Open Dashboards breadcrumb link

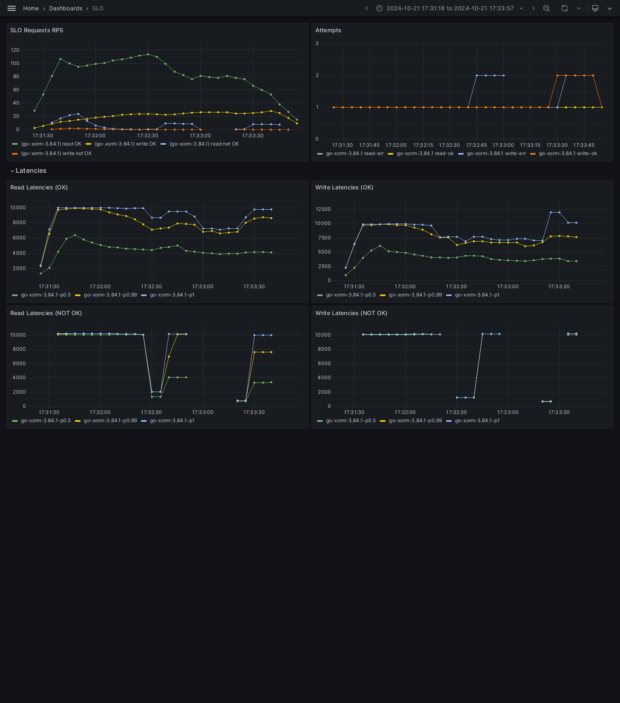(x=66, y=8)
